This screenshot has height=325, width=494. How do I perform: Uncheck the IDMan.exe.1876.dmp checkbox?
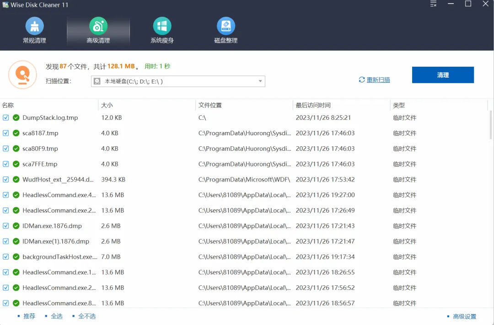click(x=5, y=226)
